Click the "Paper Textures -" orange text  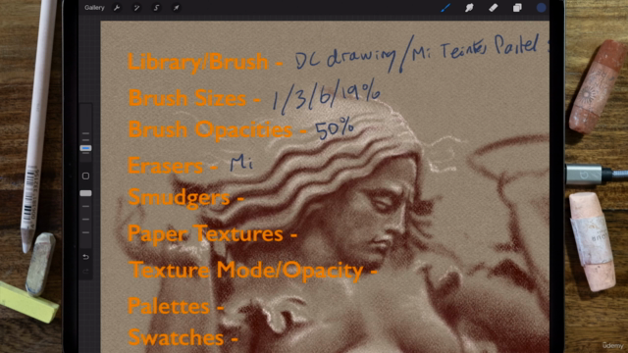[x=212, y=234]
